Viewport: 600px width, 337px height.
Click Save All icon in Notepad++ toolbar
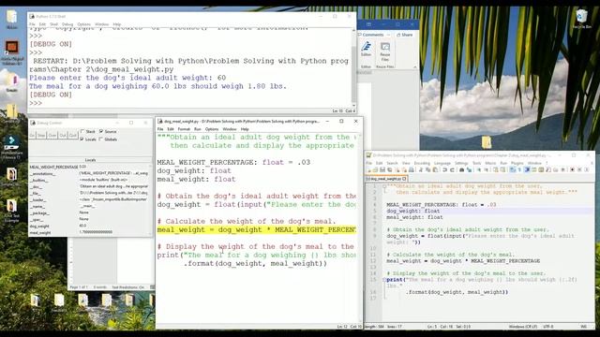390,169
